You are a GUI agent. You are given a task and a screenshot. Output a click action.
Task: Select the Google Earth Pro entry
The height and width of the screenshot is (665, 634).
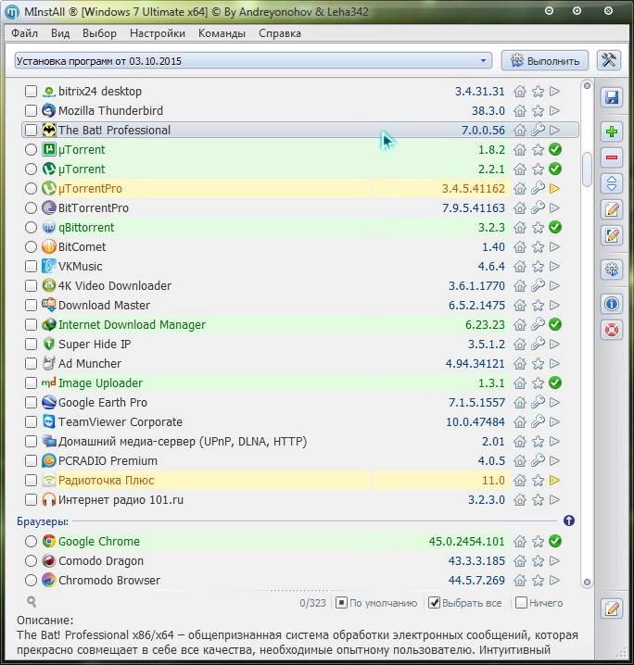pos(299,403)
